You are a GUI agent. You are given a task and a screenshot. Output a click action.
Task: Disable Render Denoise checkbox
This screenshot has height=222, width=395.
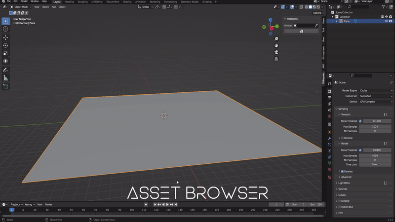click(342, 171)
